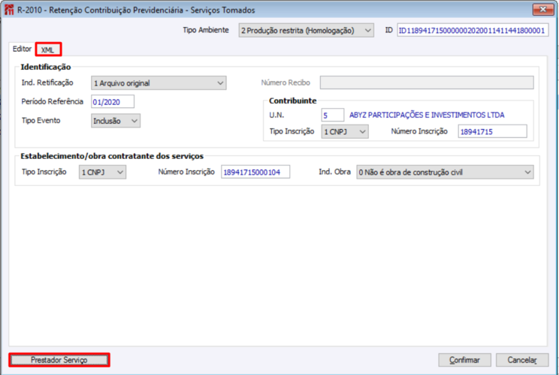Open the Contribuinte Tipo Inscrição dropdown

(345, 132)
